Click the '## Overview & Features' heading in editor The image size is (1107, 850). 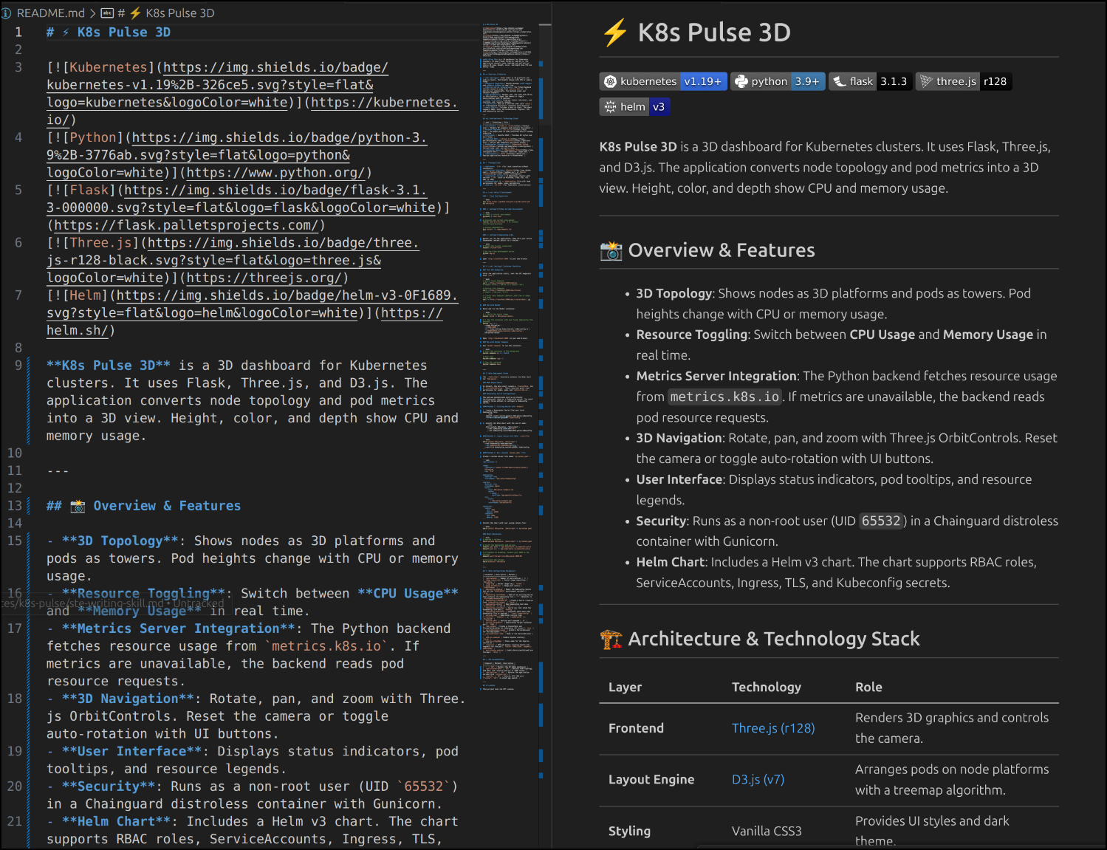point(144,506)
